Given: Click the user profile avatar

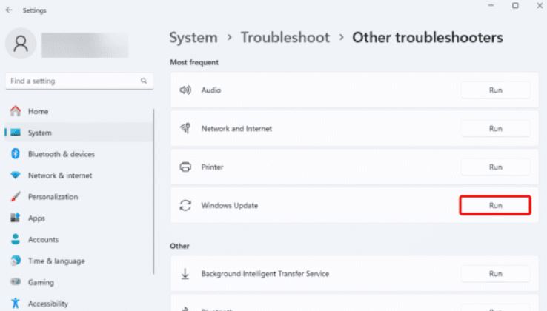Looking at the screenshot, I should [x=21, y=44].
